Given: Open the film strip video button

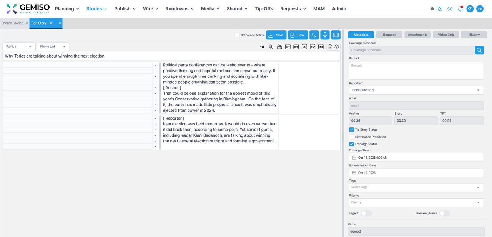Looking at the screenshot, I should pyautogui.click(x=336, y=35).
